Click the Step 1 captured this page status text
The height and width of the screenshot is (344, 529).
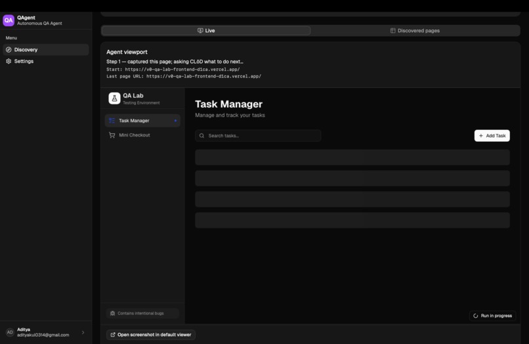(175, 62)
